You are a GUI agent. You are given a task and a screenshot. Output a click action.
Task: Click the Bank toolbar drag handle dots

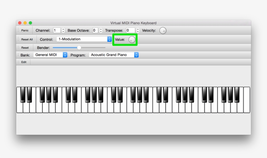(18, 55)
